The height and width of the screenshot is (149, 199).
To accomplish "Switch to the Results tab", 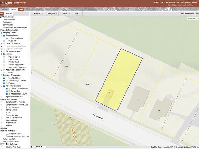I will click(9, 14).
